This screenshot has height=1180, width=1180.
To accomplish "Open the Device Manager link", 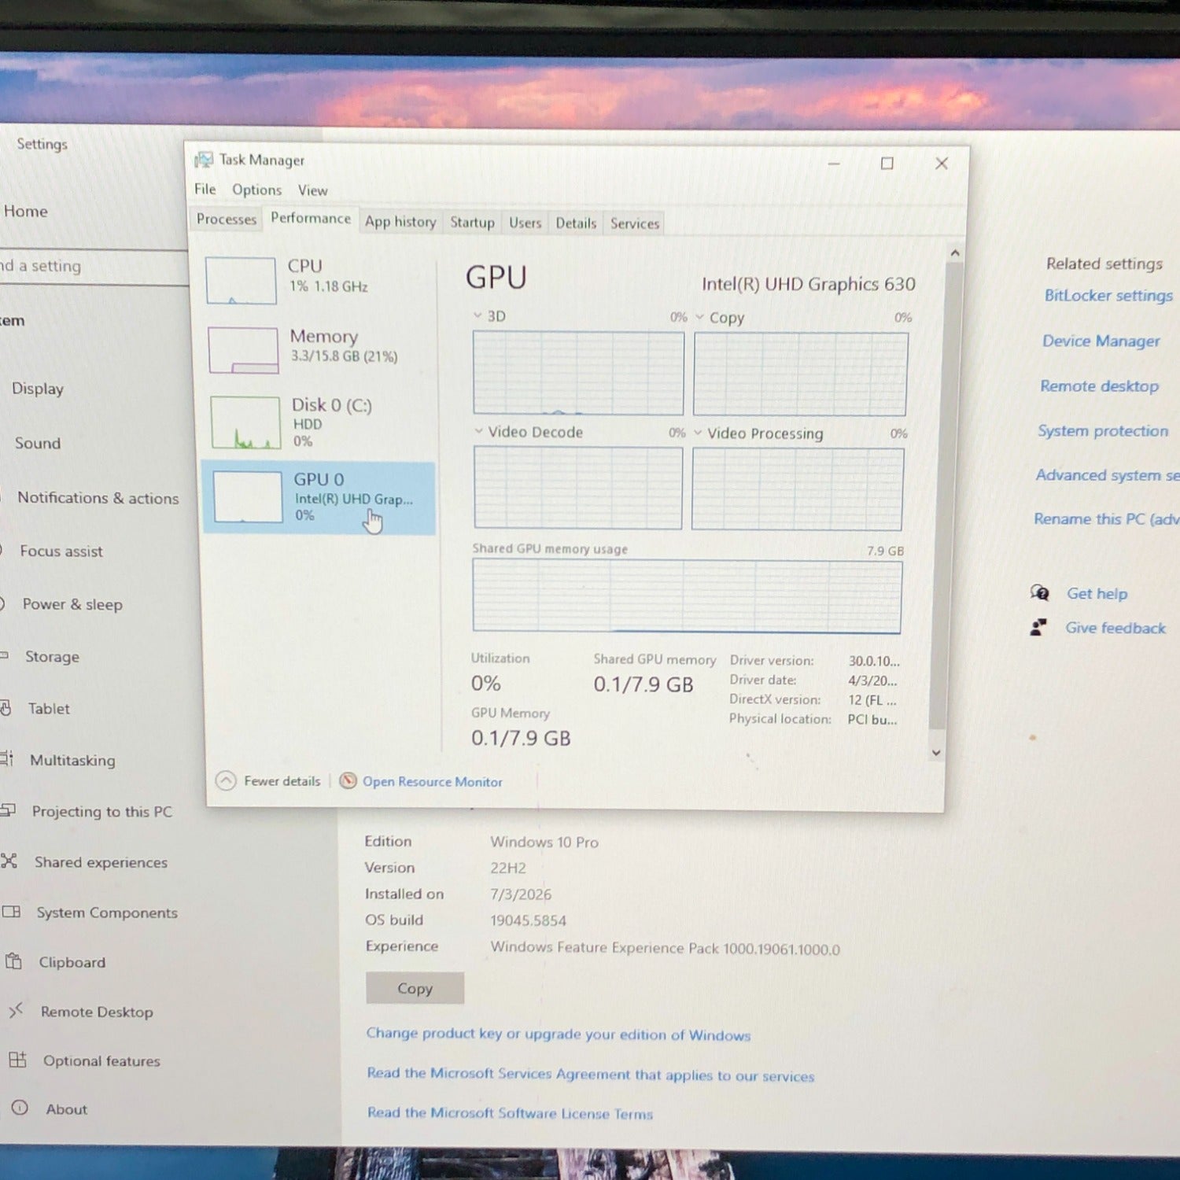I will 1101,341.
